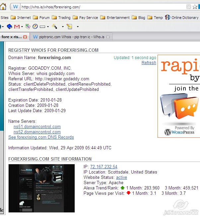Expand the dropdown arrow after the note icon
This screenshot has width=200, height=217.
pos(78,27)
